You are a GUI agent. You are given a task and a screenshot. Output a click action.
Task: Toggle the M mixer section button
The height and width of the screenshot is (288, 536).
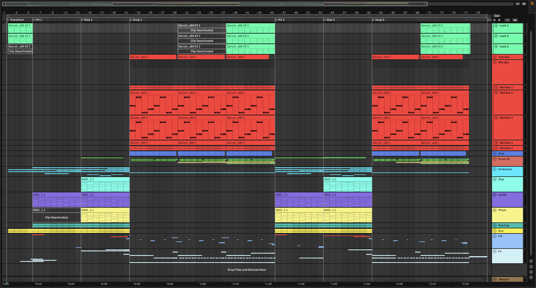pos(531,272)
